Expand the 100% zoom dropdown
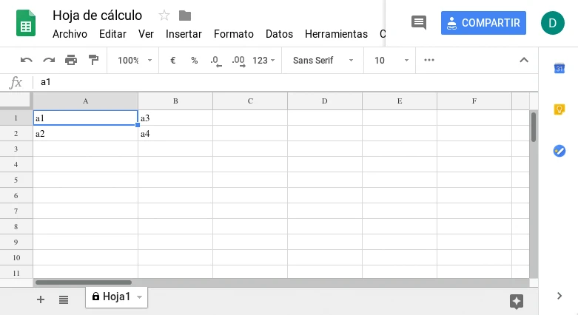Image resolution: width=578 pixels, height=315 pixels. coord(135,61)
